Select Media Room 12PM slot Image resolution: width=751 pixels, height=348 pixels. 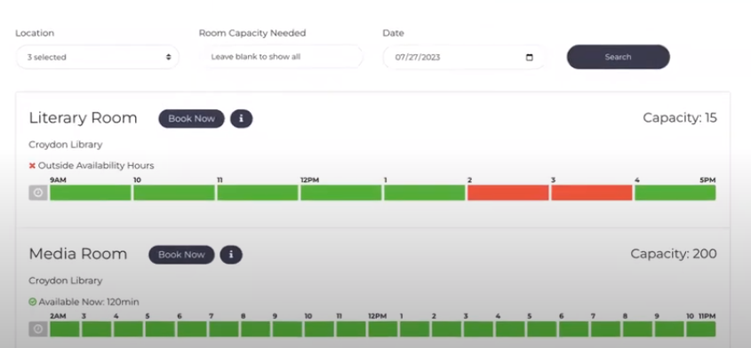point(383,328)
